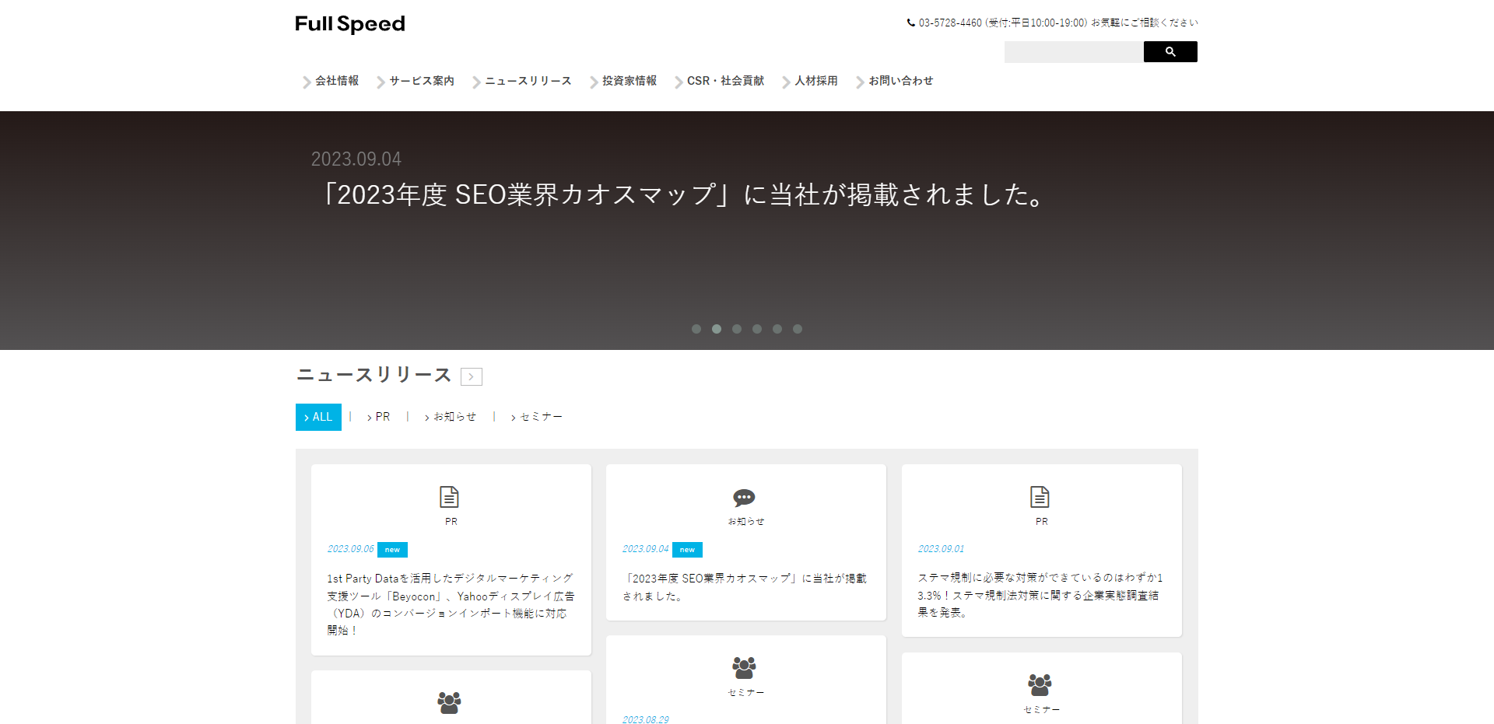Viewport: 1494px width, 724px height.
Task: Click the speech bubble お知らせ icon
Action: point(744,498)
